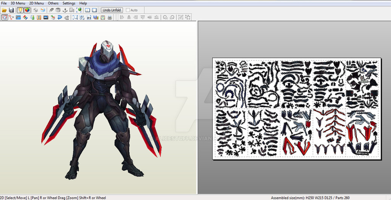
Task: Switch to the split two-pane layout icon
Action: [x=87, y=10]
